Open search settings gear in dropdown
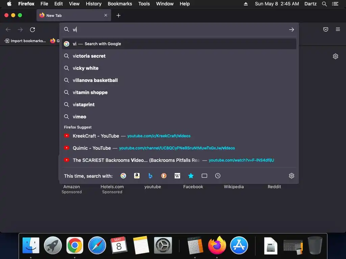This screenshot has width=346, height=259. point(292,176)
